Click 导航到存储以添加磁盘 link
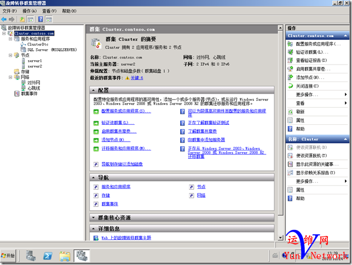The image size is (352, 265). [x=122, y=164]
